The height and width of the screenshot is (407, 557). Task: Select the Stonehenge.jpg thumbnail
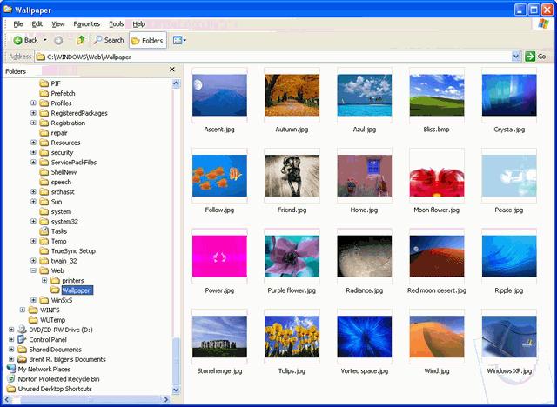(219, 337)
